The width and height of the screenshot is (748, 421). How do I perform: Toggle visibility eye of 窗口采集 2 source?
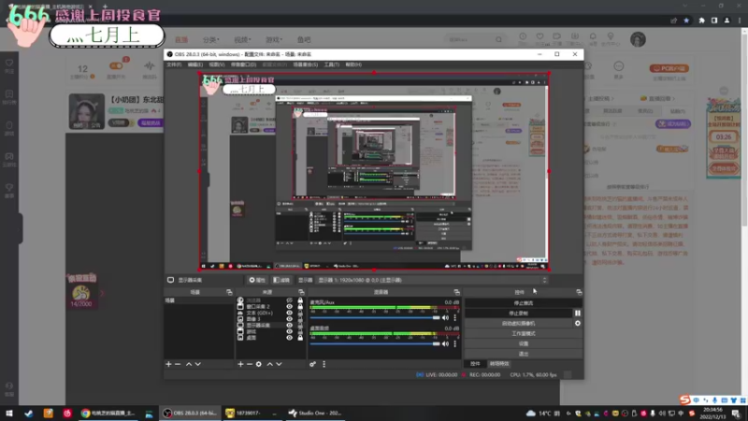click(289, 307)
